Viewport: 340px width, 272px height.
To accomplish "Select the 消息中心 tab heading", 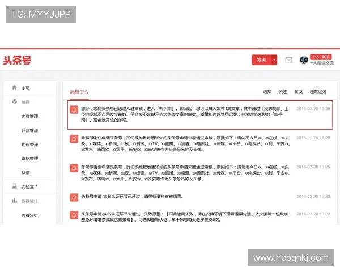I will (x=79, y=92).
